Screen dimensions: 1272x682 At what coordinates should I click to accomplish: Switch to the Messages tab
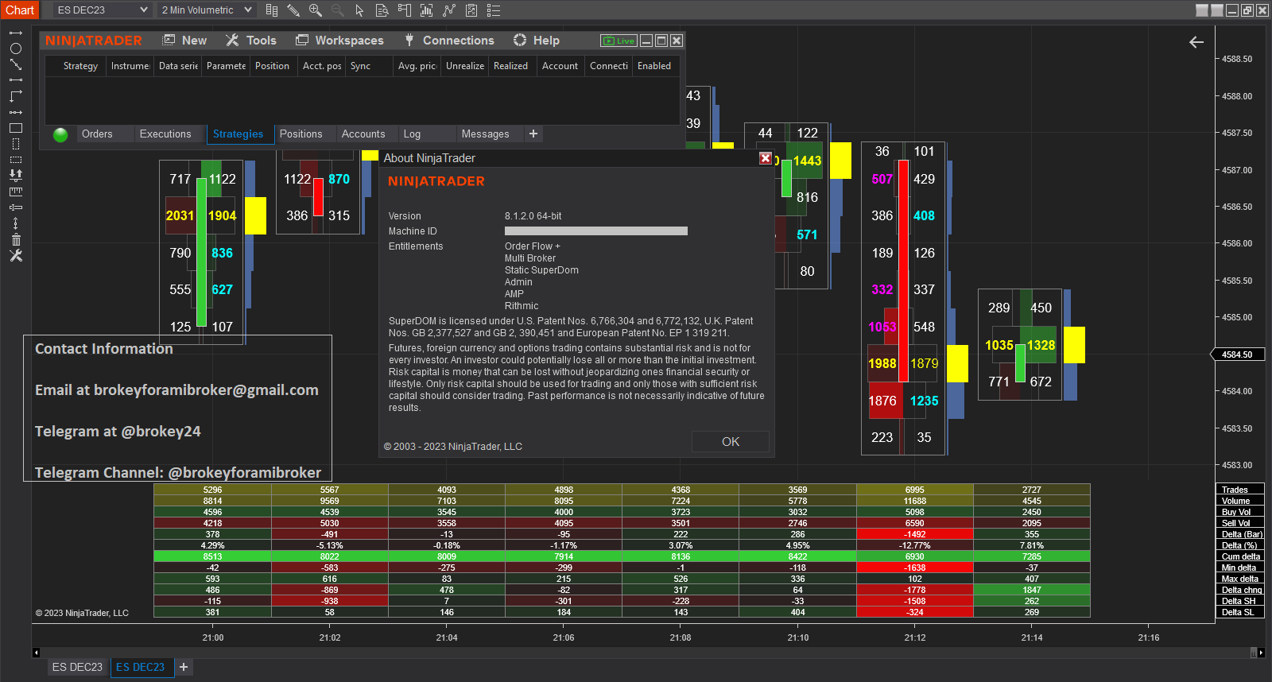485,134
